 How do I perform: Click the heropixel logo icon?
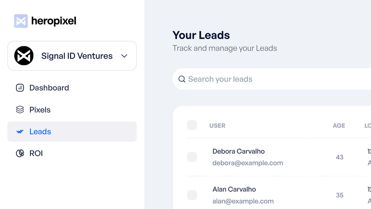[x=21, y=21]
